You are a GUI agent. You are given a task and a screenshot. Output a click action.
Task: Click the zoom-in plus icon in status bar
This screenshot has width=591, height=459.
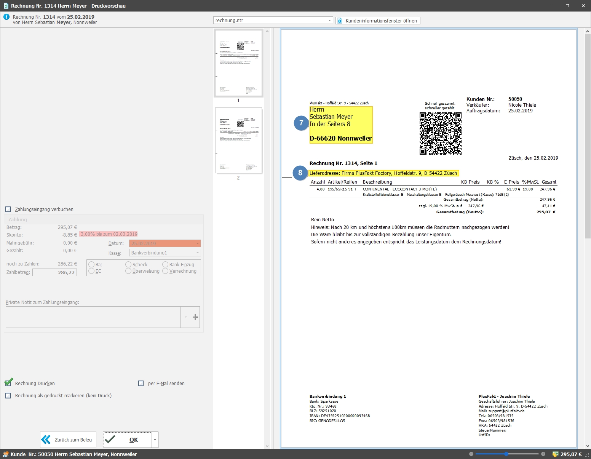543,454
